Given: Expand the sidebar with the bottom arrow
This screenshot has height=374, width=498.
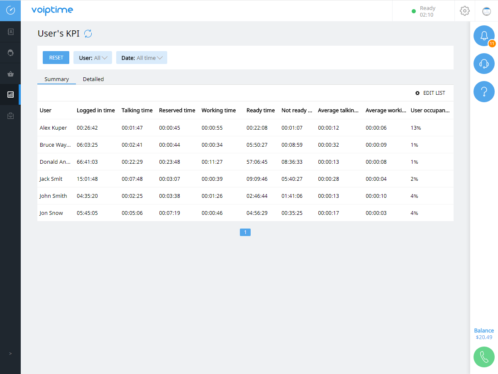Looking at the screenshot, I should point(10,354).
